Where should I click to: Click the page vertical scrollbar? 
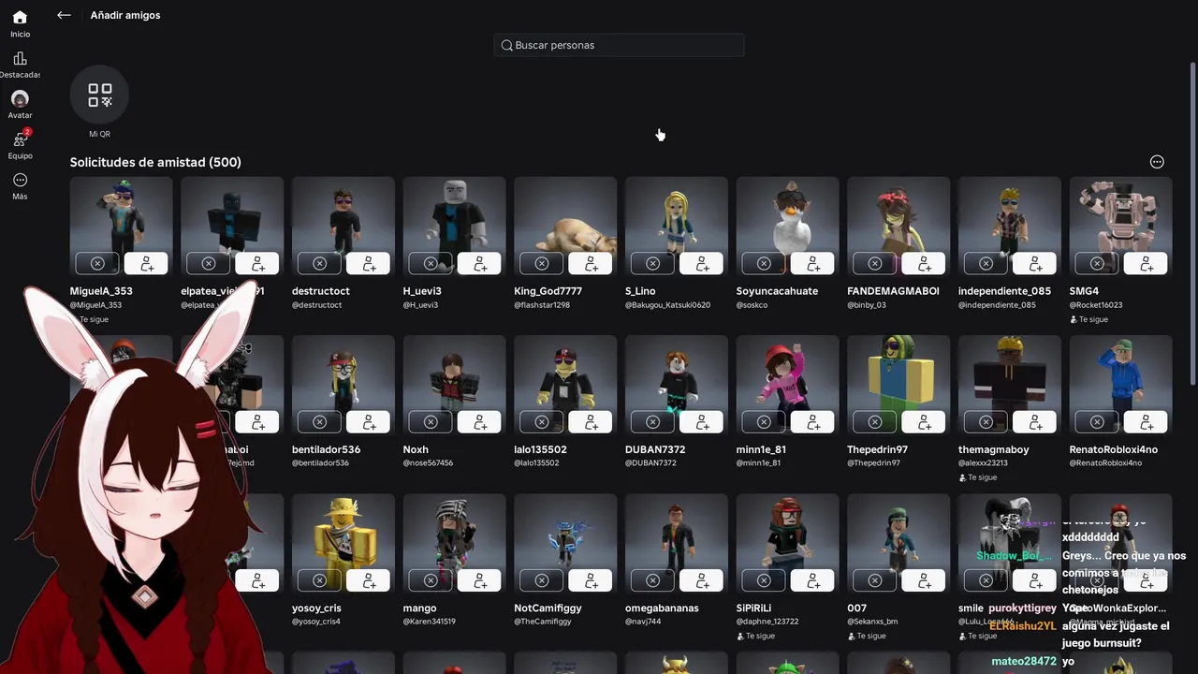pos(1192,224)
